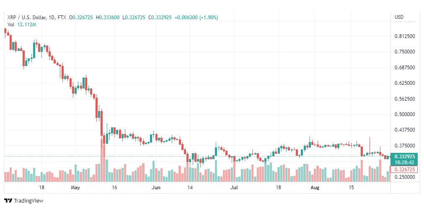Select the May label on time axis
Image resolution: width=424 pixels, height=208 pixels.
click(75, 188)
